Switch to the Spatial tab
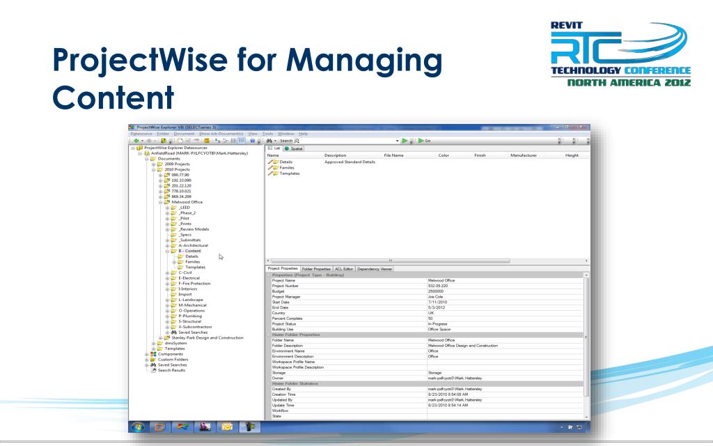Viewport: 713px width, 446px height. pos(294,149)
